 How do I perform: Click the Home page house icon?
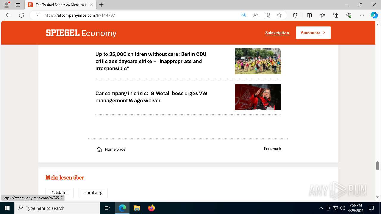tap(99, 149)
